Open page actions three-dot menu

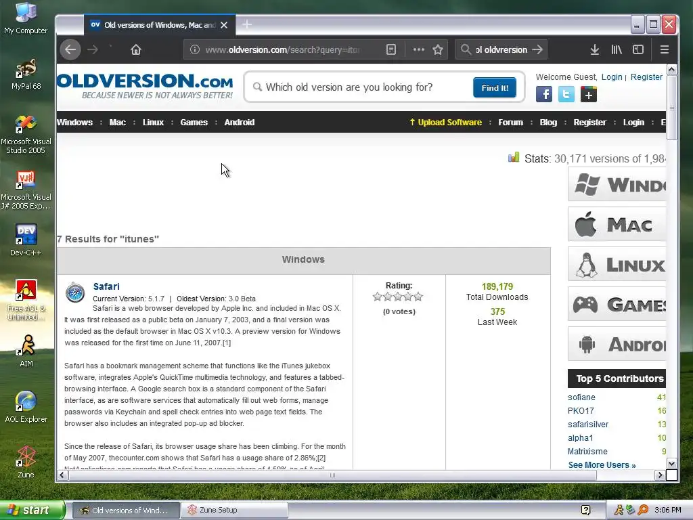pos(418,49)
